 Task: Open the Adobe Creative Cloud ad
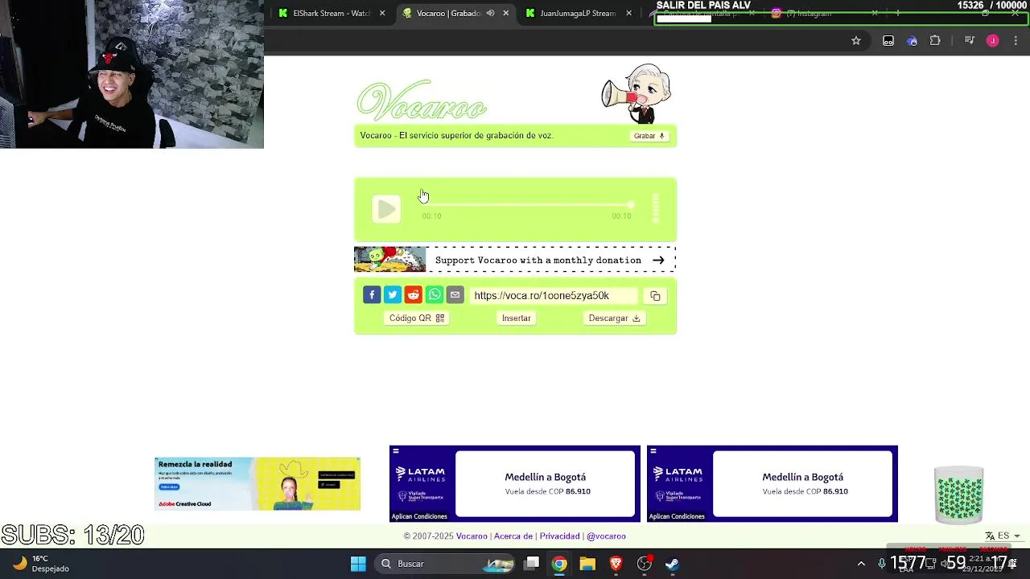pyautogui.click(x=257, y=483)
